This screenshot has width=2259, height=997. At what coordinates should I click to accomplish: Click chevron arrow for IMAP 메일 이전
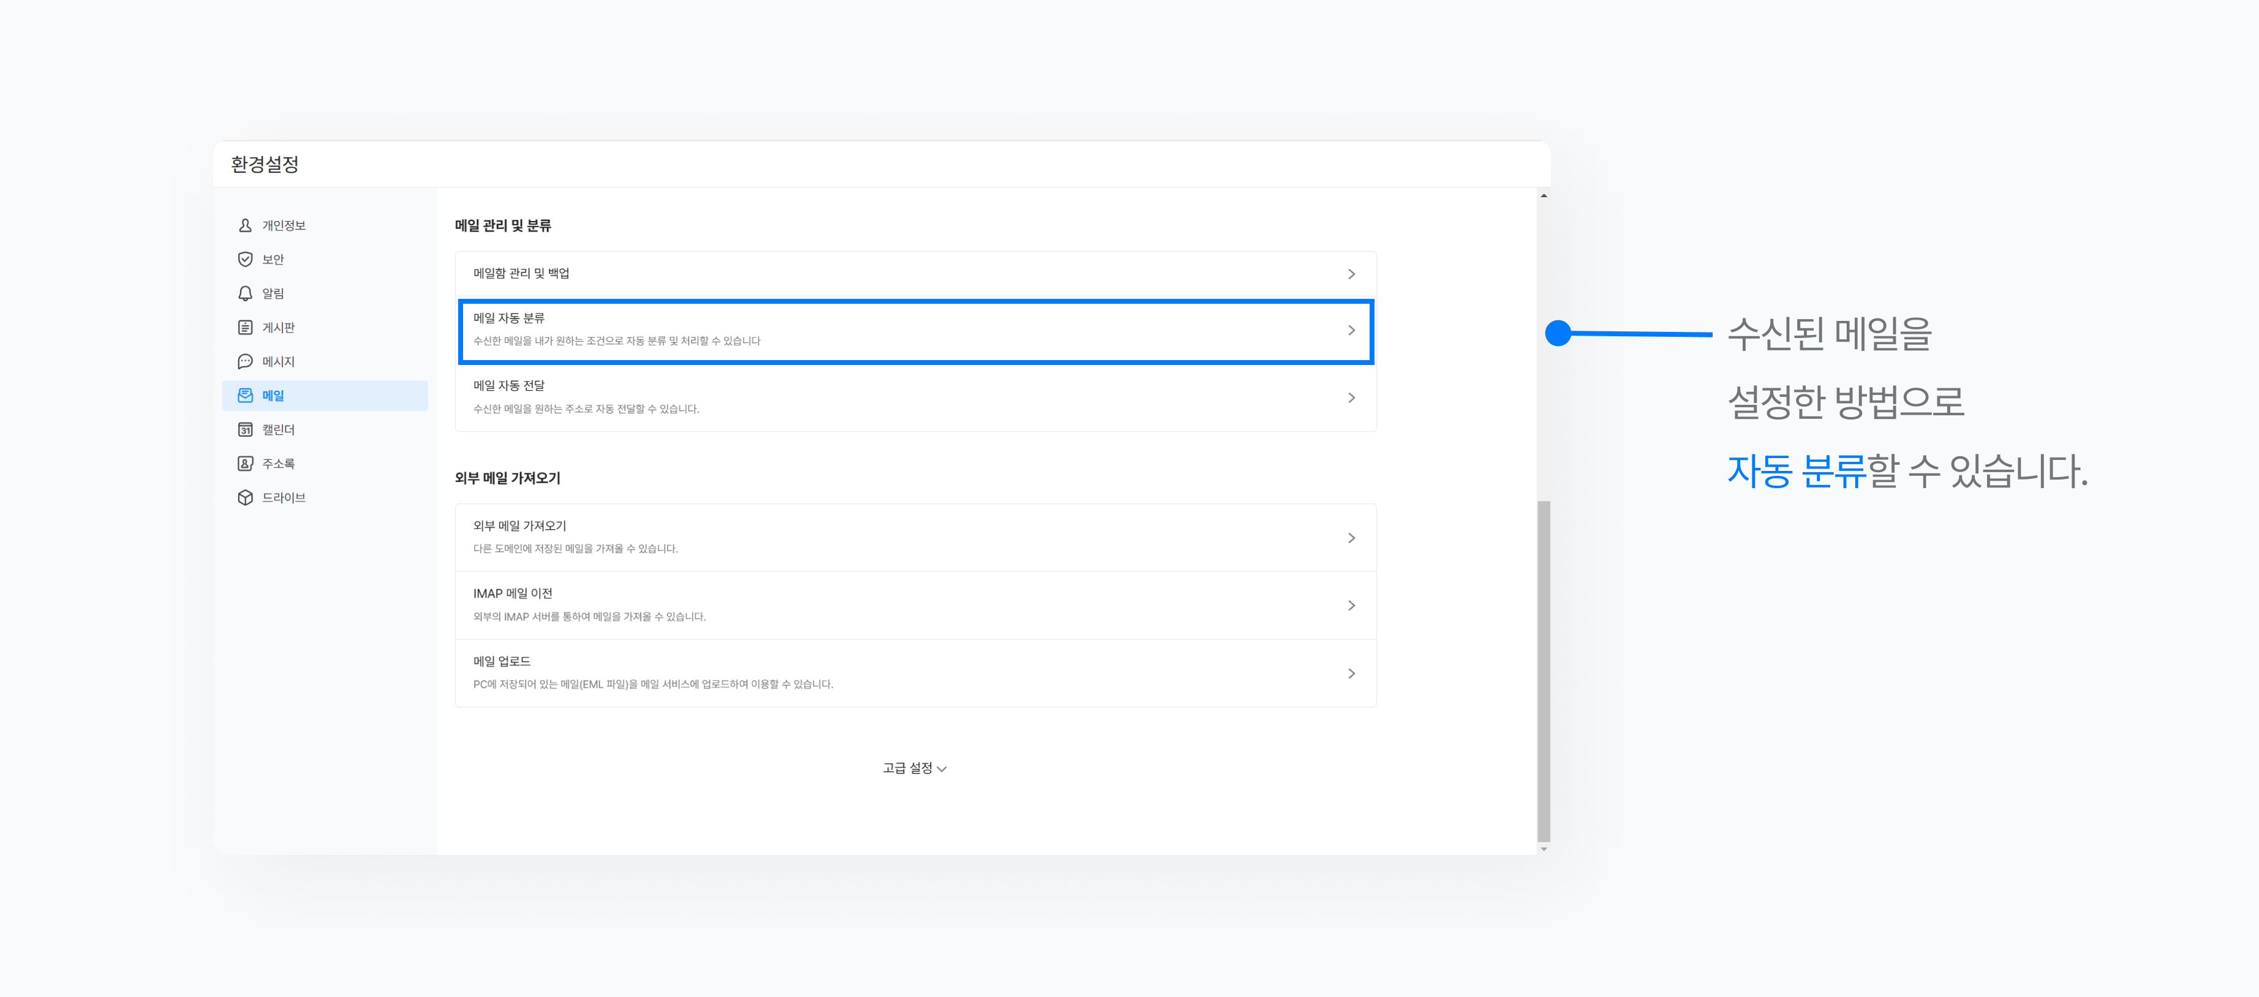pyautogui.click(x=1351, y=606)
